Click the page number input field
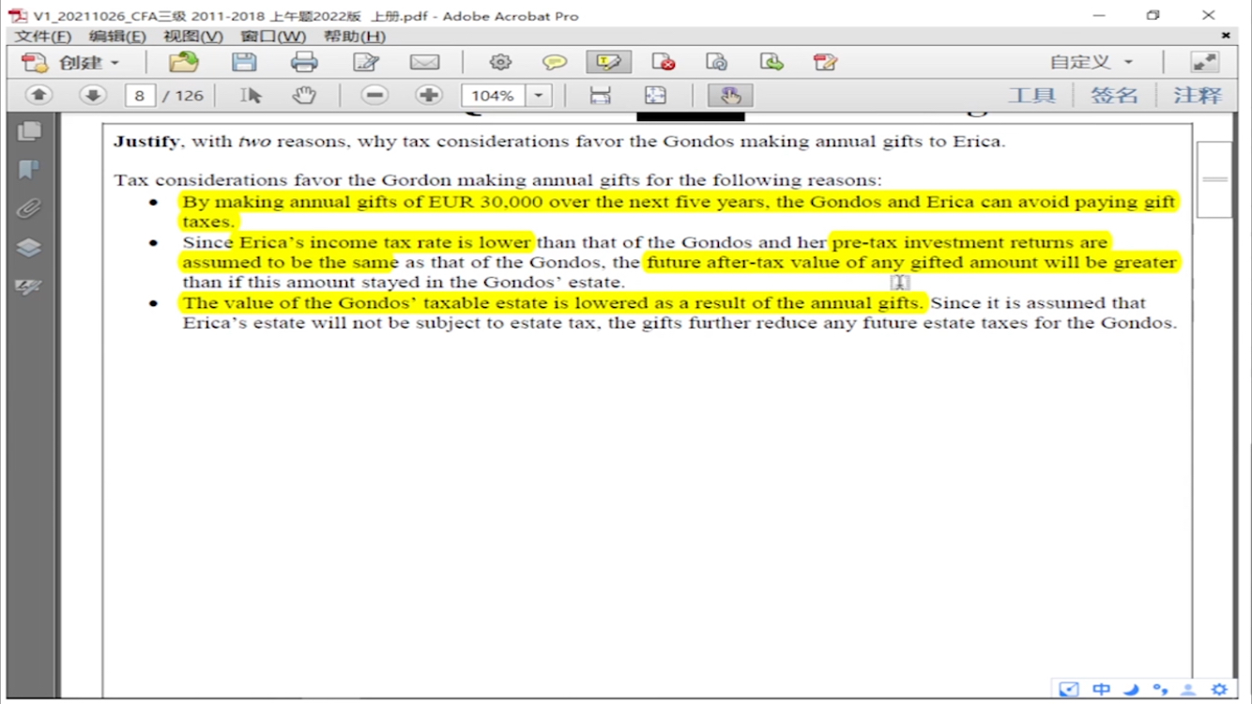 point(140,96)
